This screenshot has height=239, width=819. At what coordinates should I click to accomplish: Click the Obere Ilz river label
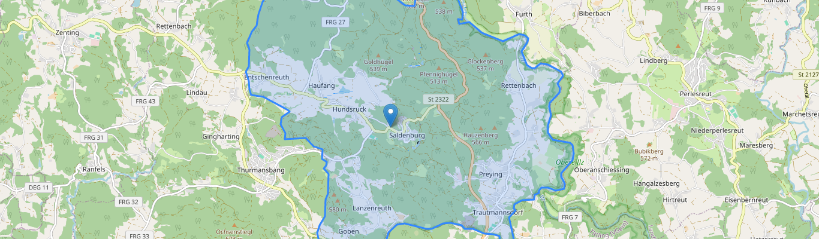click(570, 162)
